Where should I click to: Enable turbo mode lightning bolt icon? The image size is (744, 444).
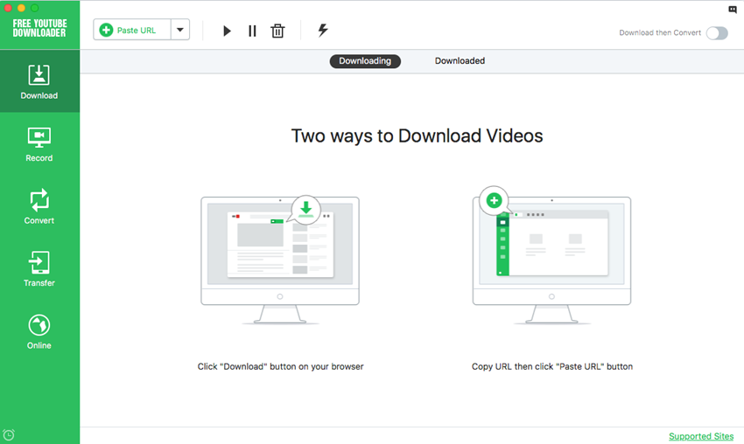[x=323, y=30]
